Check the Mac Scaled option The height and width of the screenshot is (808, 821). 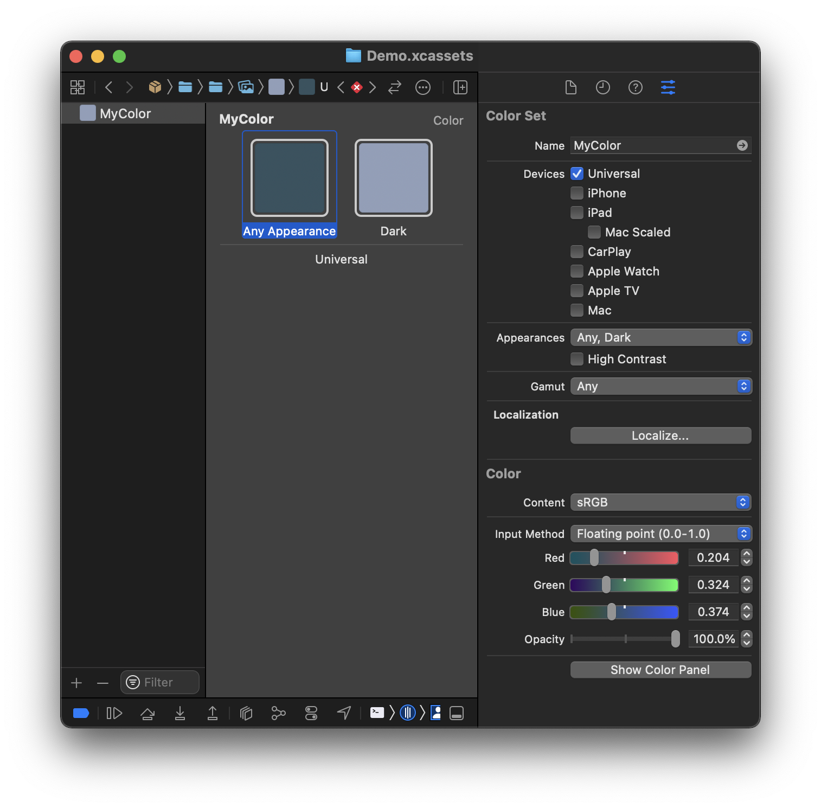click(x=594, y=232)
